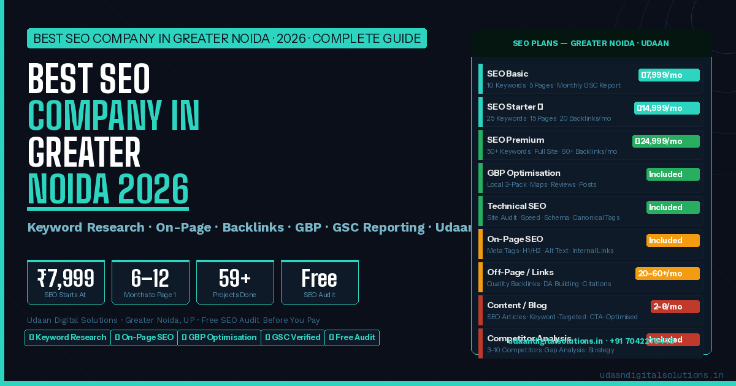Click 'Quality Backlinks · DA Building · Citations' text

click(549, 284)
